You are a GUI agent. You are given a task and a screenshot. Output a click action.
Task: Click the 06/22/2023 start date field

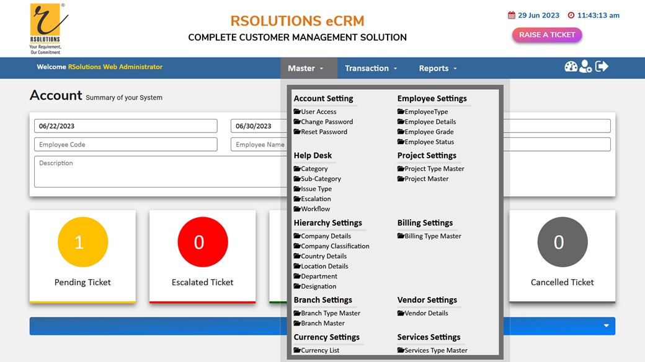(125, 126)
